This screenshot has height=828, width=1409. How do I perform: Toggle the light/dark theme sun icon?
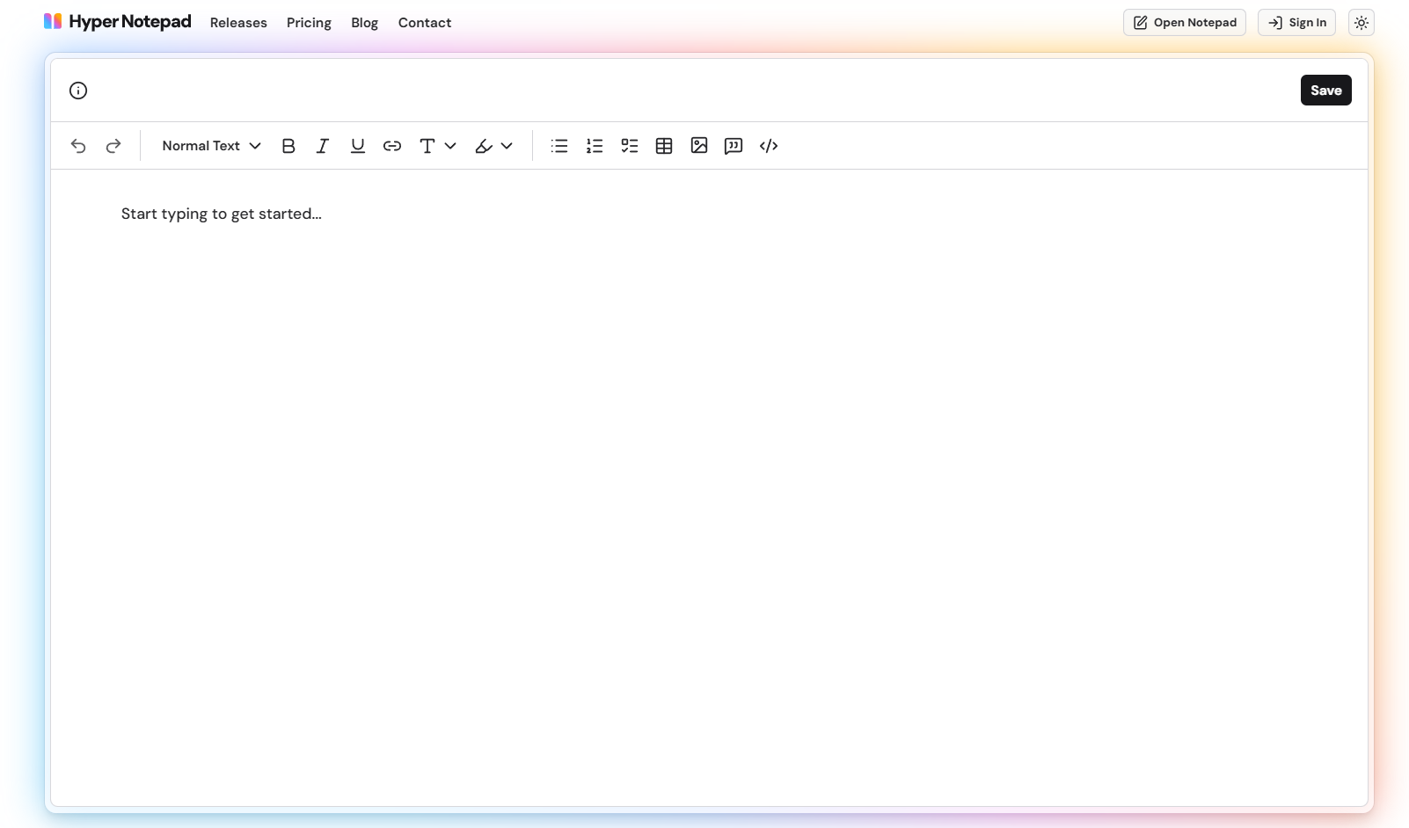pyautogui.click(x=1362, y=23)
